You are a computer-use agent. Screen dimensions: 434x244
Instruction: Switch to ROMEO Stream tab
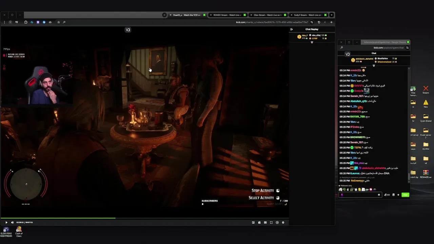tap(227, 15)
